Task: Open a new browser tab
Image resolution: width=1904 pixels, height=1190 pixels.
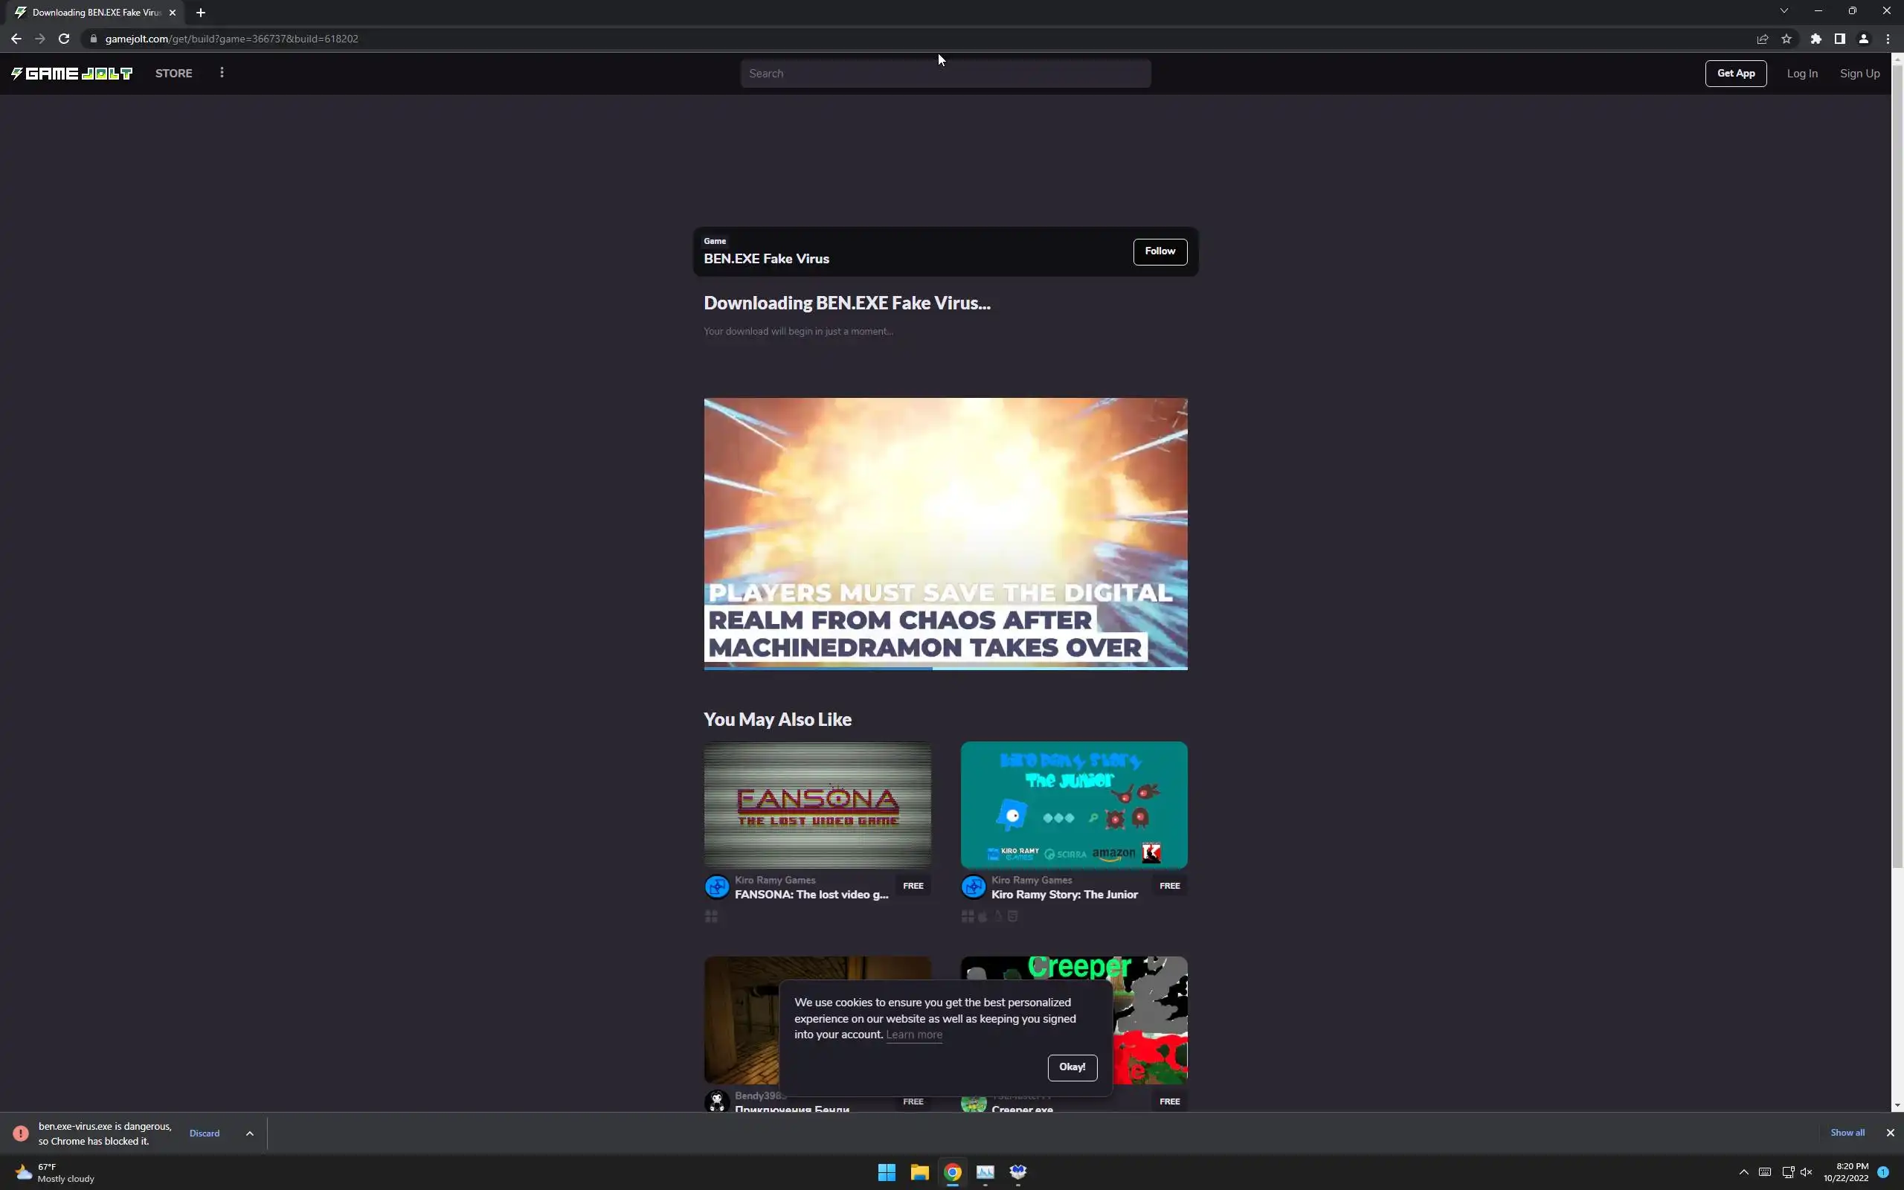Action: (201, 13)
